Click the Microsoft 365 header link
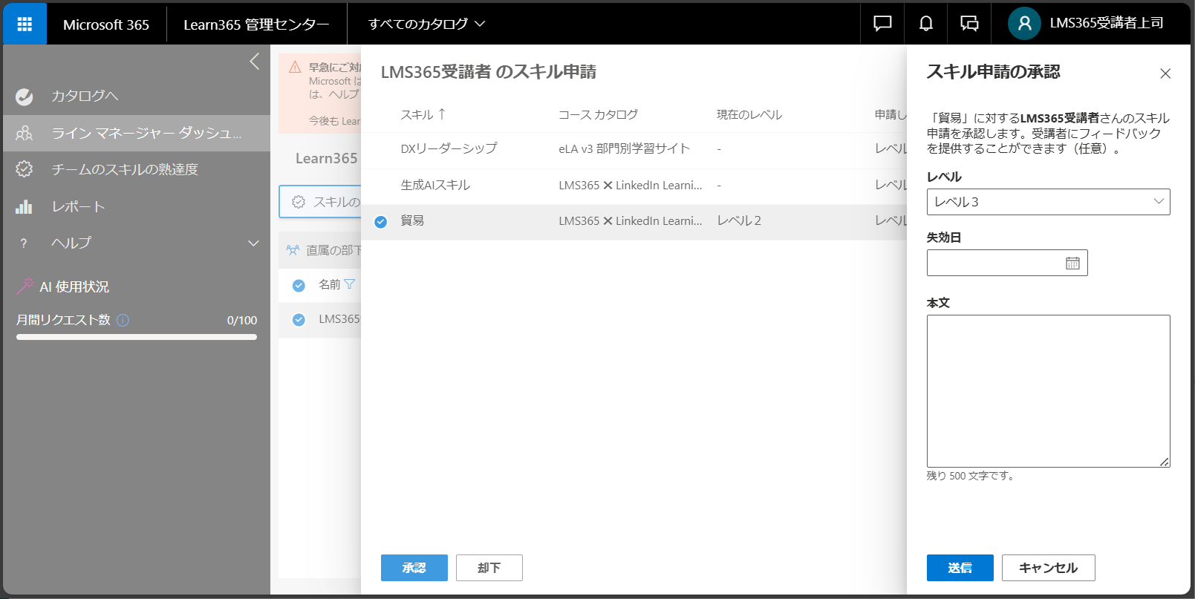This screenshot has height=599, width=1195. pos(106,24)
